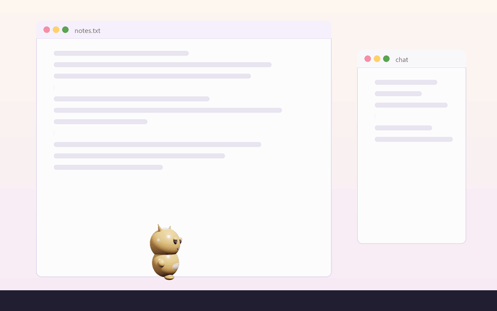This screenshot has width=497, height=311.
Task: Click the chat window title bar
Action: 412,59
